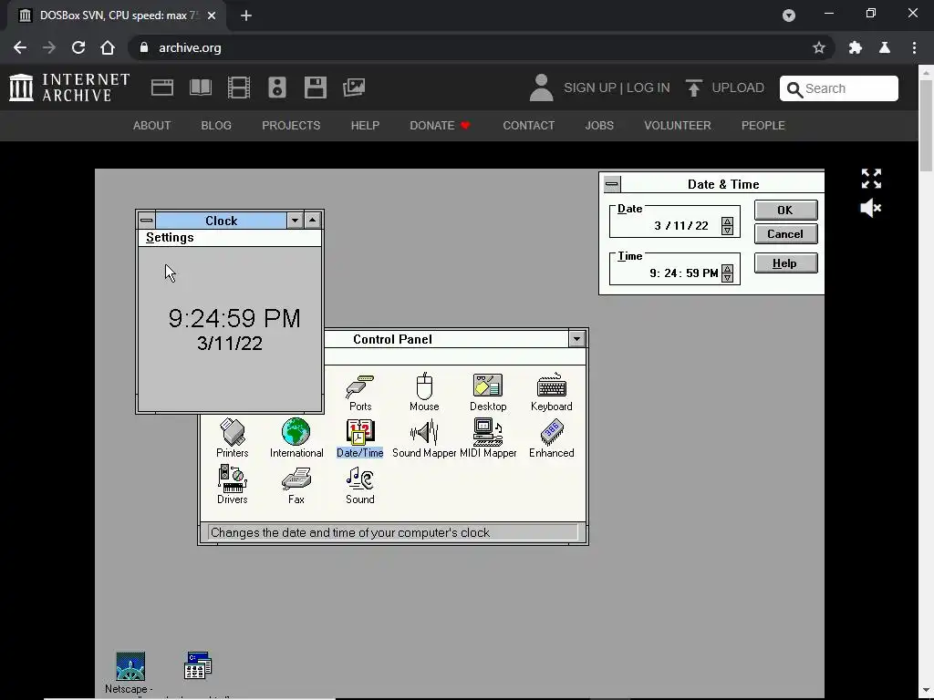
Task: Open the Texts book icon in Archive header
Action: (200, 87)
